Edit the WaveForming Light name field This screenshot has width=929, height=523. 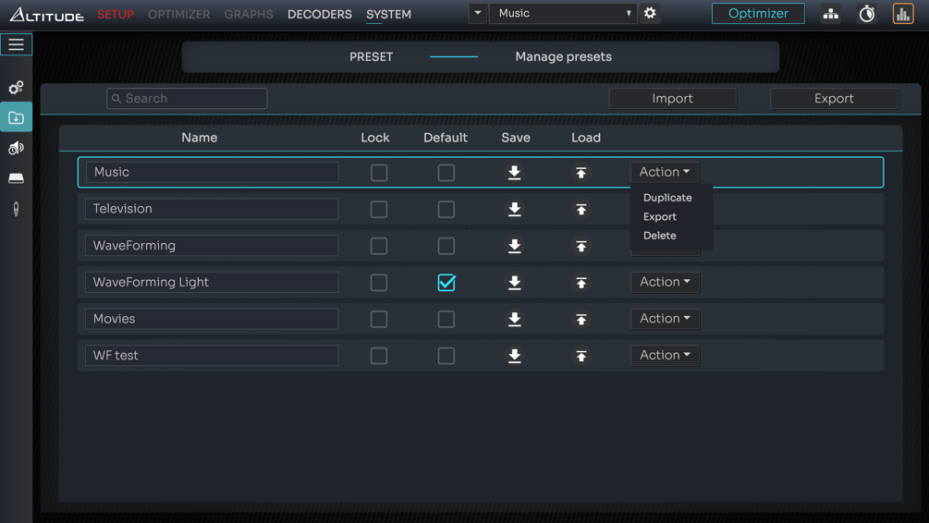click(x=212, y=282)
